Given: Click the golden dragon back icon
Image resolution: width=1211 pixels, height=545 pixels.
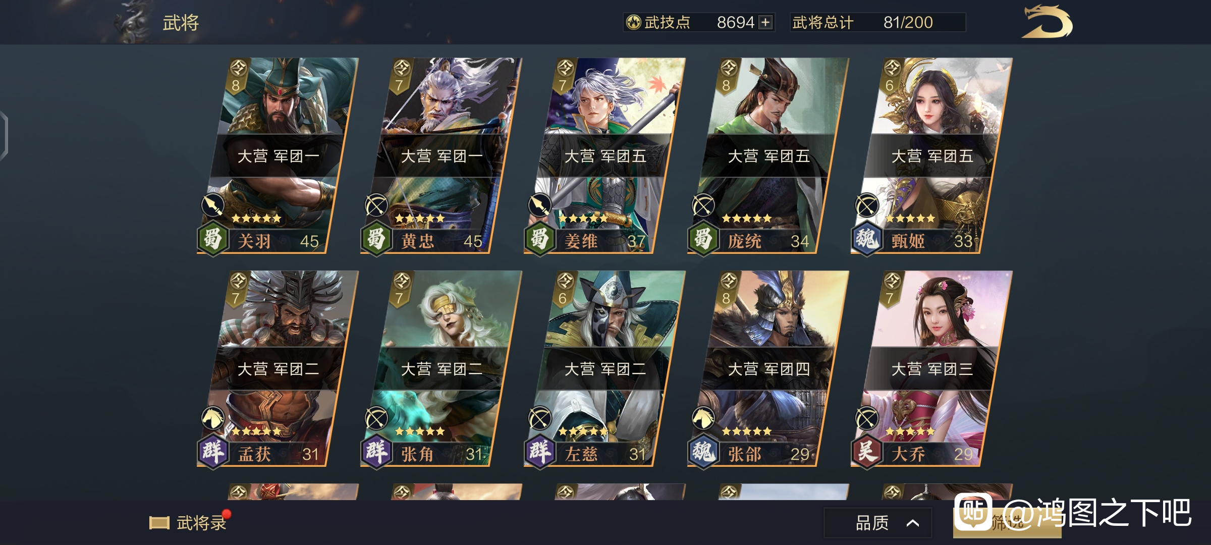Looking at the screenshot, I should pyautogui.click(x=1047, y=22).
